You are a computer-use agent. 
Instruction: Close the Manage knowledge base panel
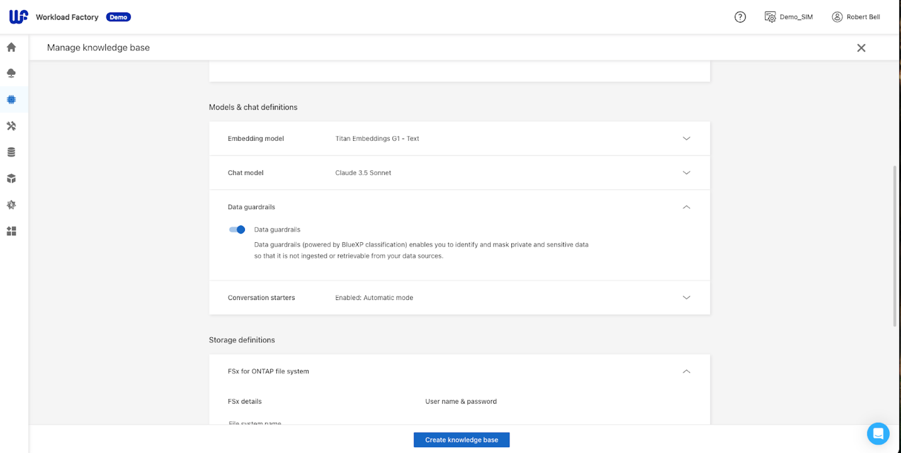(x=861, y=48)
